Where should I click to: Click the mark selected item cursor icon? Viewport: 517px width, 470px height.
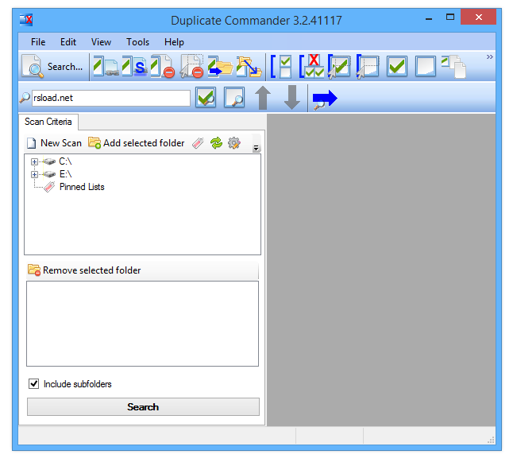pyautogui.click(x=339, y=67)
